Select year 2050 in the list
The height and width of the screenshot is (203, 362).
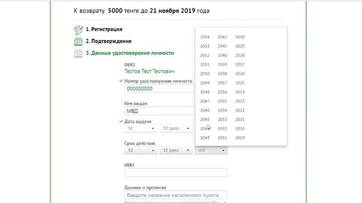coord(205,74)
